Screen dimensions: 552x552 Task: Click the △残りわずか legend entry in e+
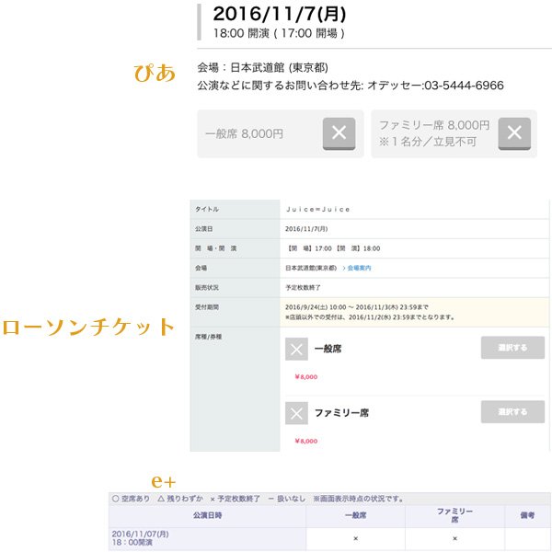pyautogui.click(x=180, y=499)
